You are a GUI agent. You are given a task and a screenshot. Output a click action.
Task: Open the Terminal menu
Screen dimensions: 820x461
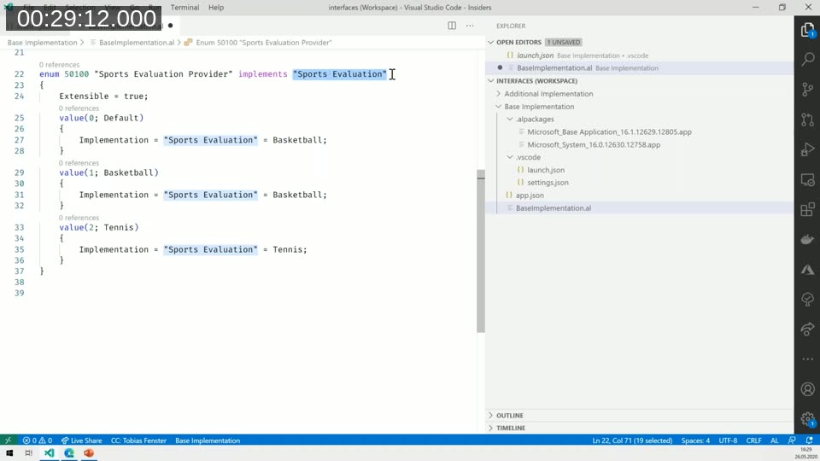click(x=184, y=8)
